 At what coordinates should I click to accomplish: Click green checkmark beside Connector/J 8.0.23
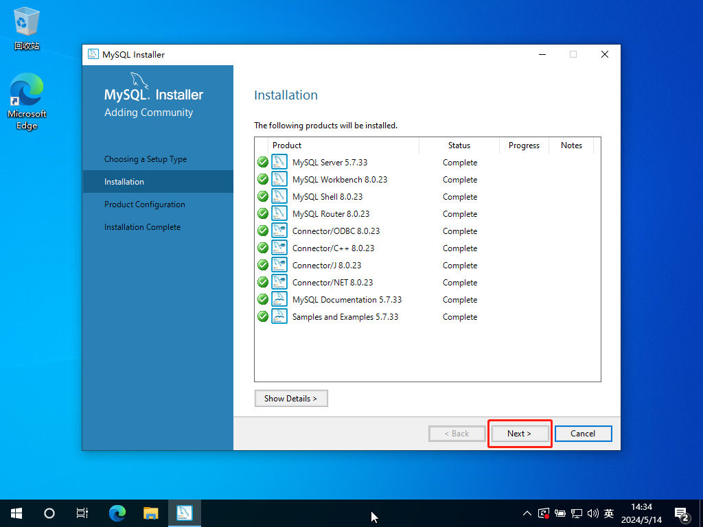click(x=262, y=266)
